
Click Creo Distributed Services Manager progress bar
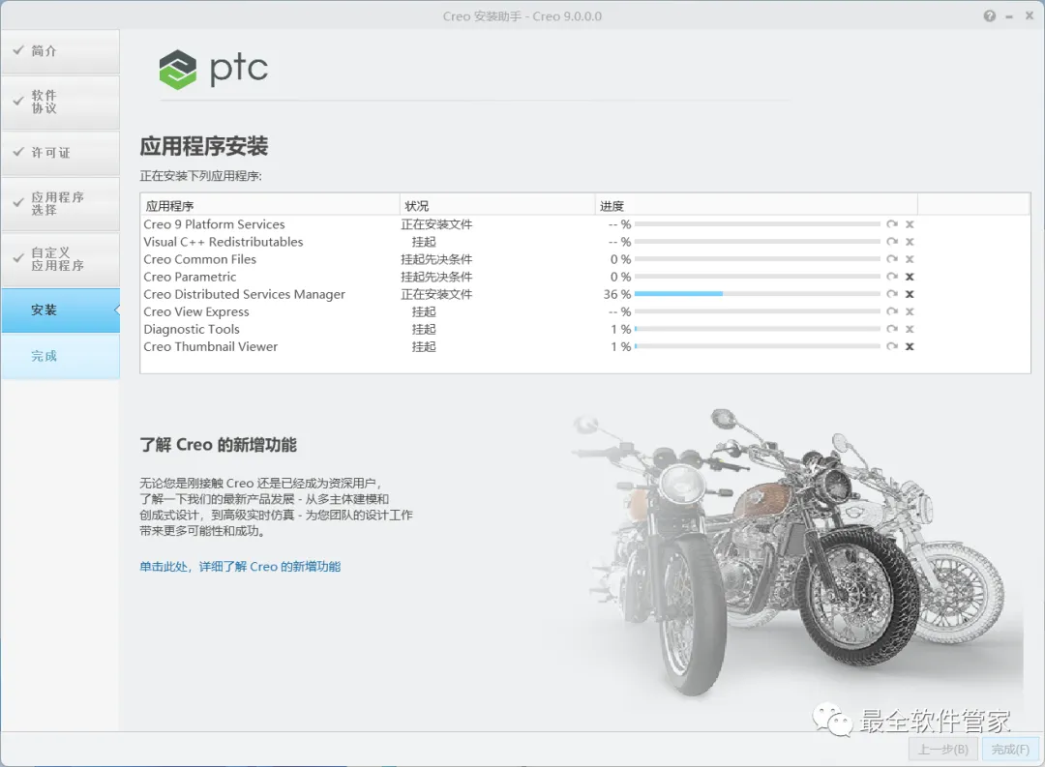point(757,294)
